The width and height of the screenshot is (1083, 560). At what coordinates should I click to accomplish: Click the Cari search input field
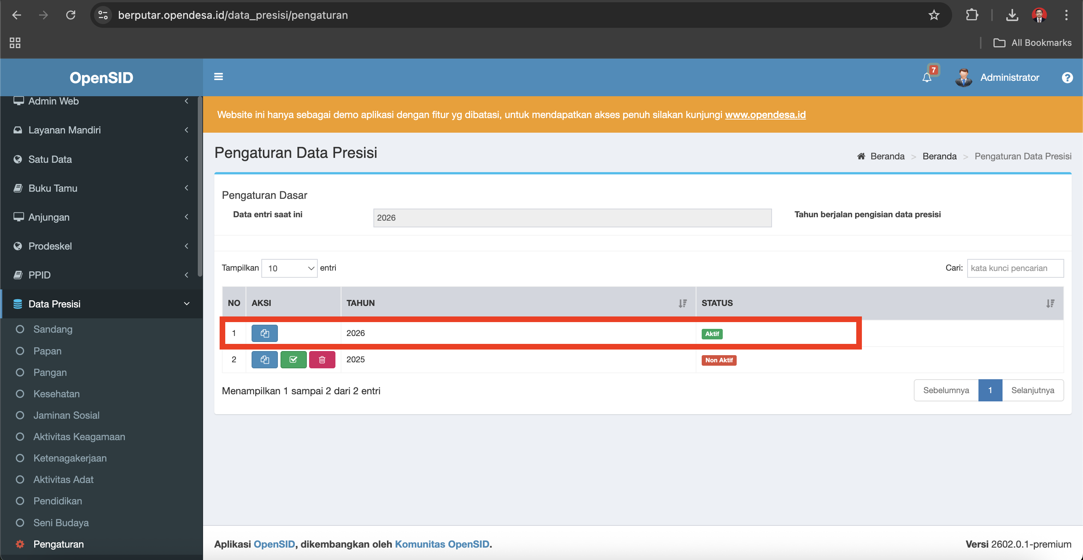point(1015,268)
